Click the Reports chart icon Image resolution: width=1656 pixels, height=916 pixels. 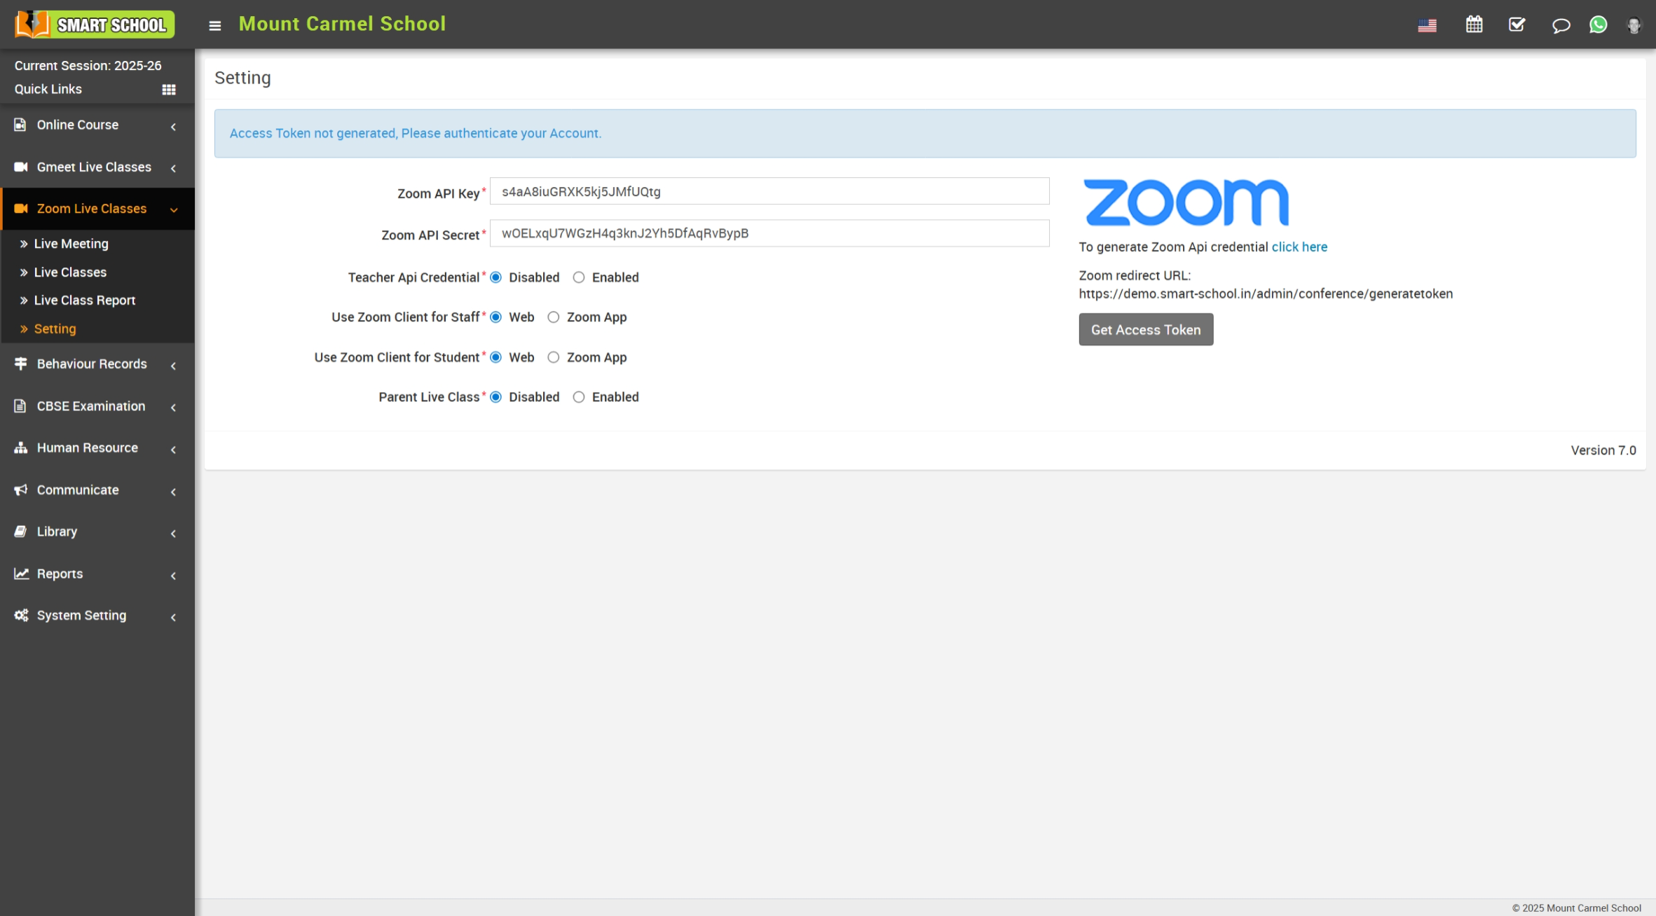pyautogui.click(x=21, y=574)
